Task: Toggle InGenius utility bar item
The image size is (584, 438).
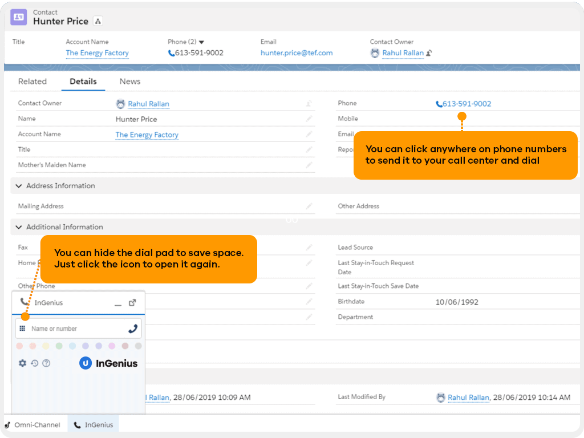Action: (x=94, y=424)
